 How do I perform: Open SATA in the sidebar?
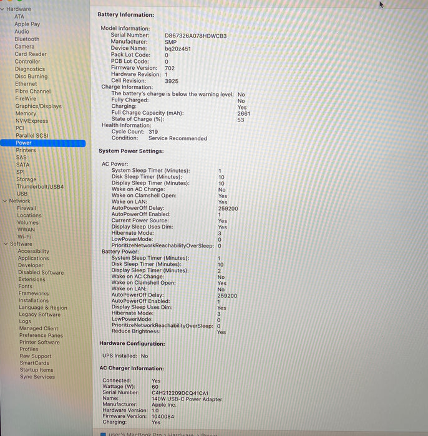pos(22,164)
